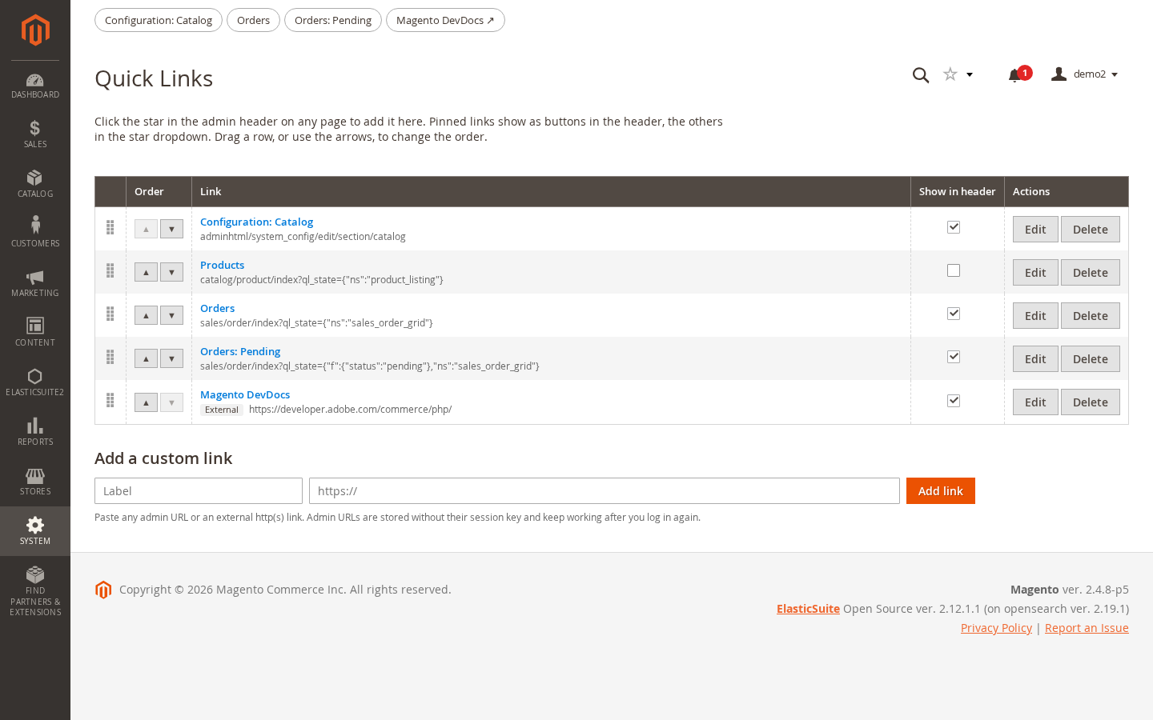Move Orders row up
Image resolution: width=1153 pixels, height=720 pixels.
[146, 315]
